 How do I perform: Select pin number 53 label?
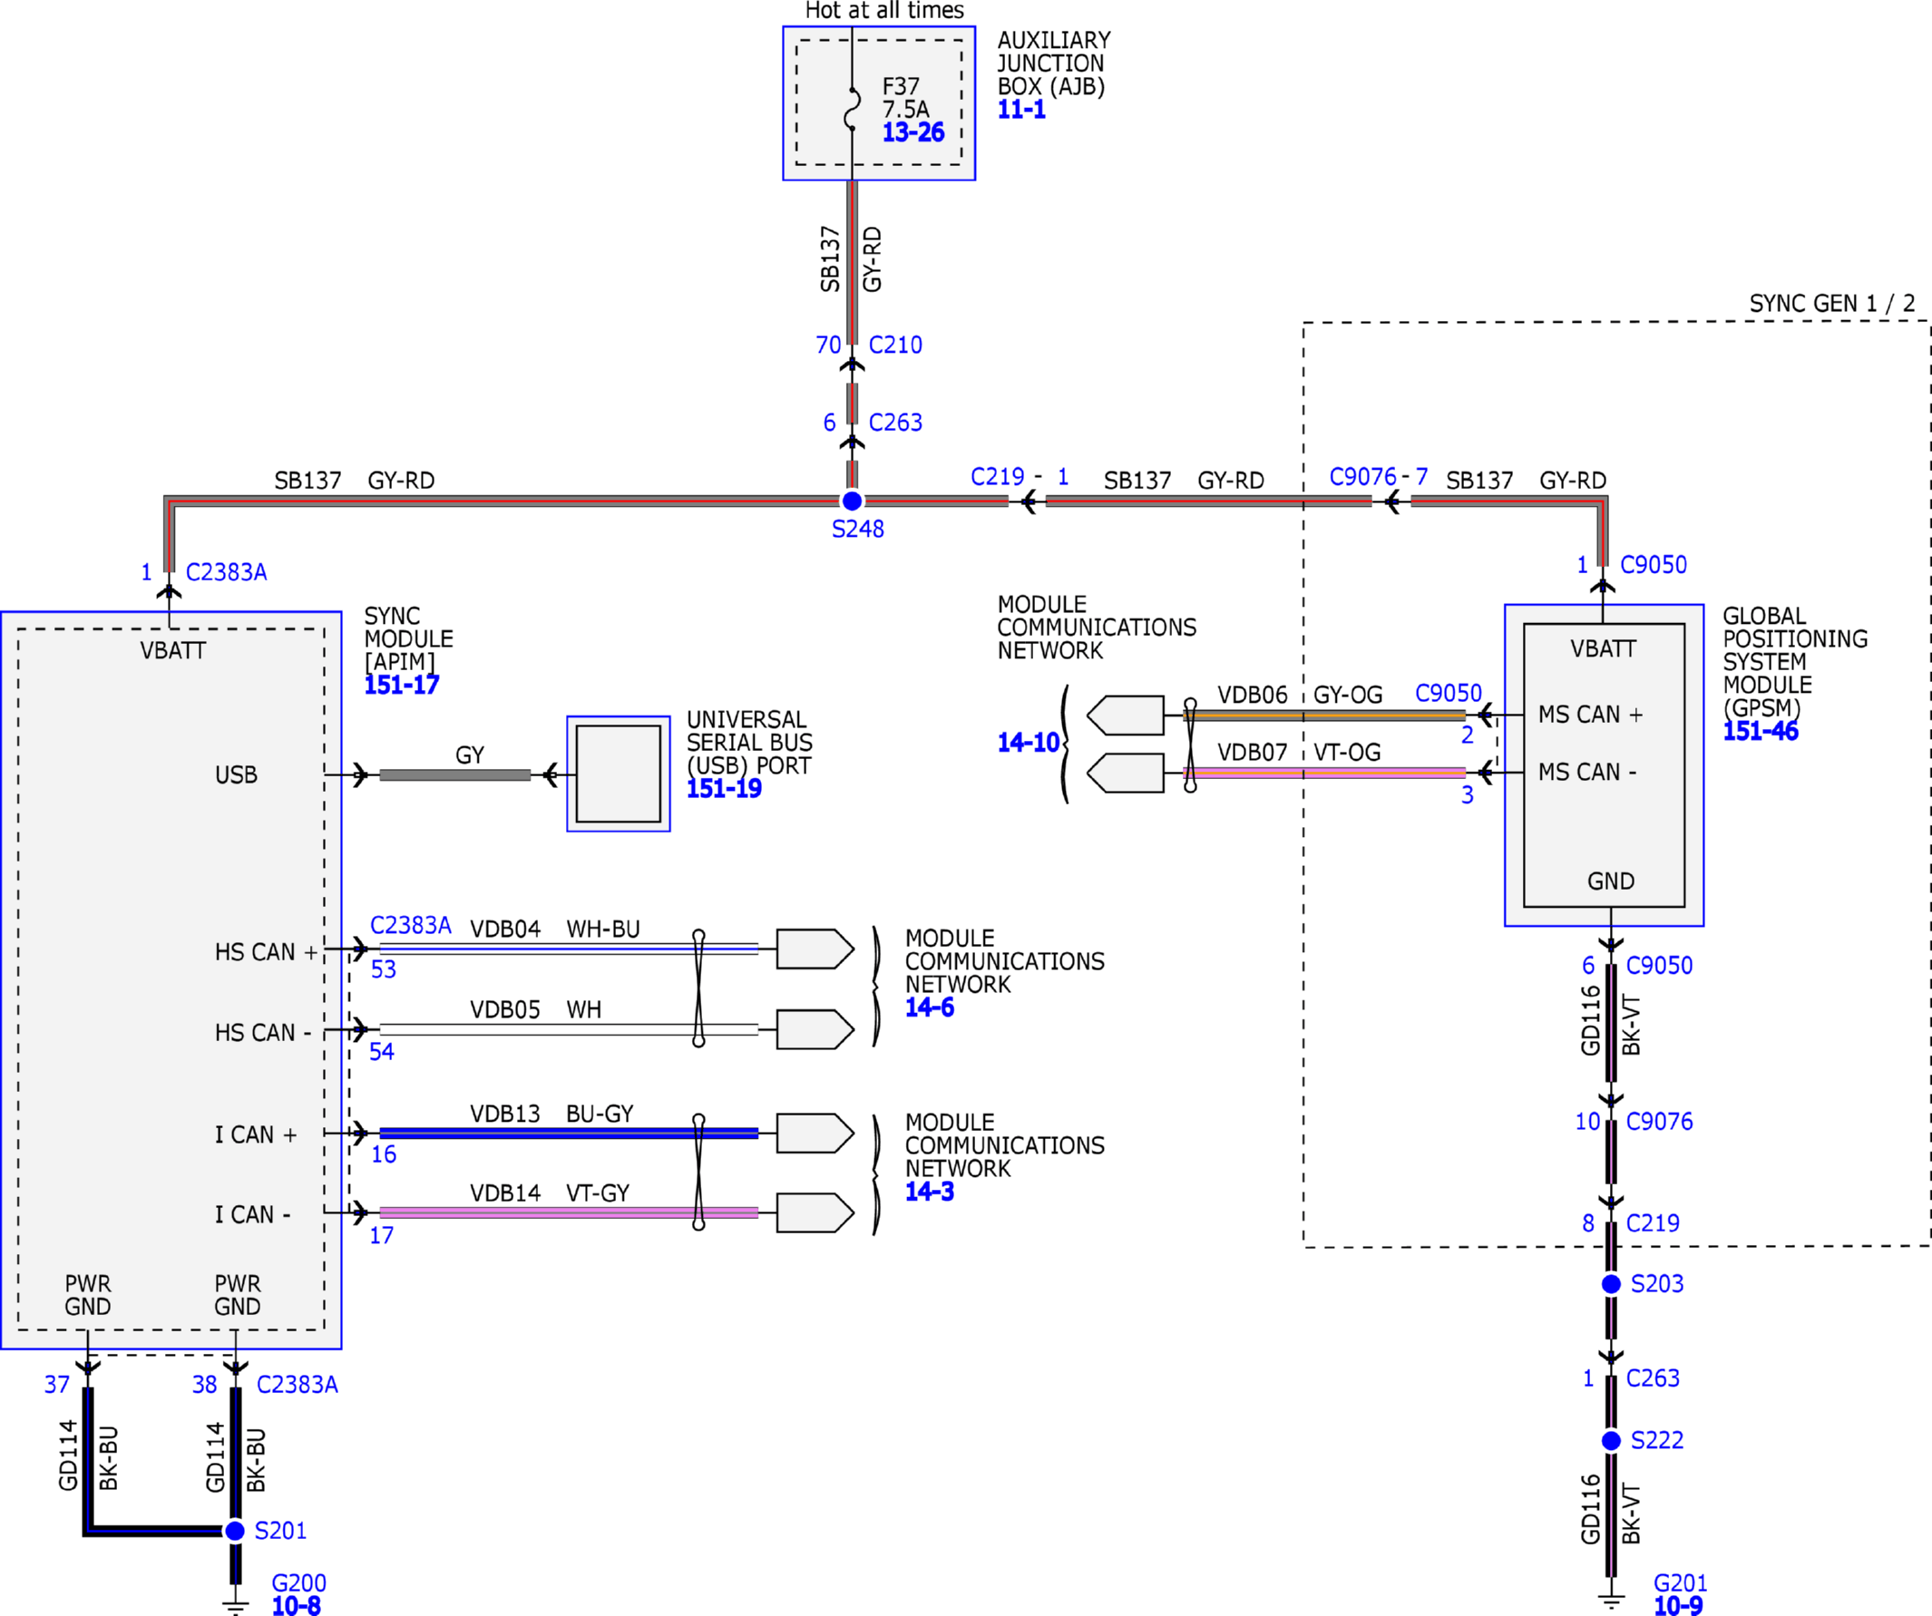pyautogui.click(x=384, y=969)
